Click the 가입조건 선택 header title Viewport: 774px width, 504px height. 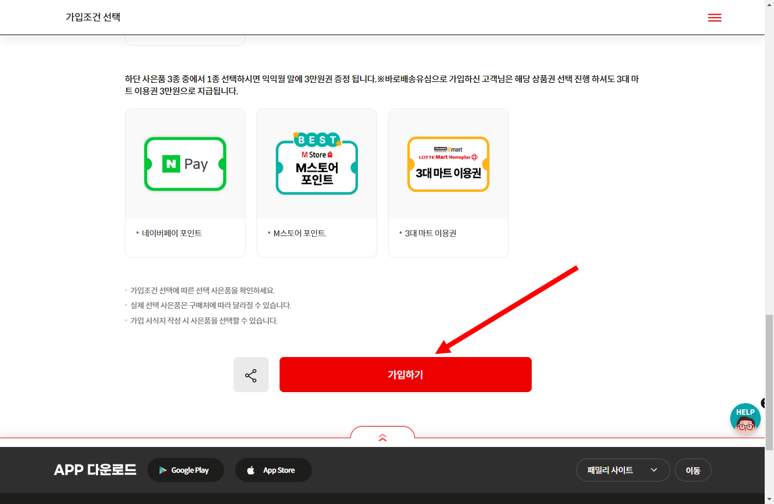point(93,17)
